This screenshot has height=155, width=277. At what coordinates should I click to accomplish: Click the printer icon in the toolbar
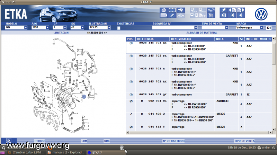point(163,10)
